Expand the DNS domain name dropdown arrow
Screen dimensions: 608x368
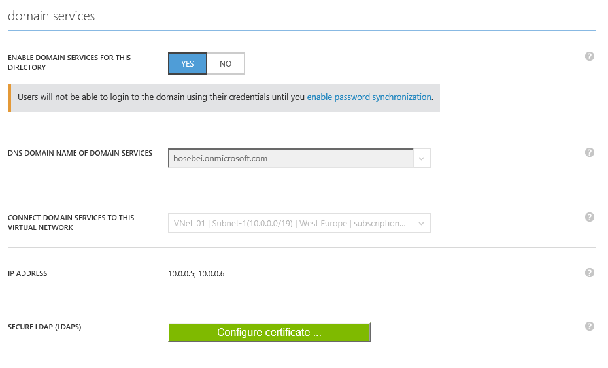pos(422,158)
